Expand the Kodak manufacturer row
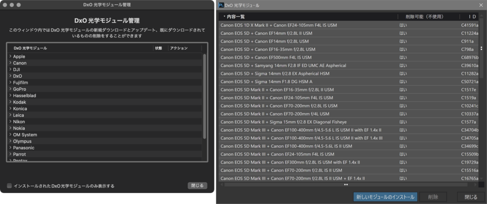The image size is (487, 204). coord(10,102)
